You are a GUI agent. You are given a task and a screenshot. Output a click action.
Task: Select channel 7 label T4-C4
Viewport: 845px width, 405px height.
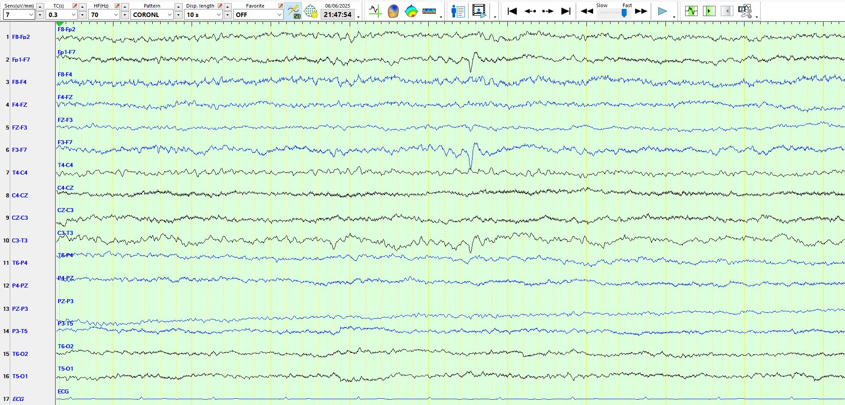(20, 173)
